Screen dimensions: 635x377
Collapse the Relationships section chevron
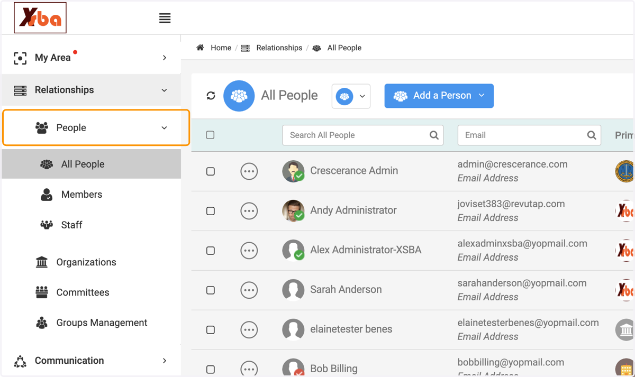coord(164,90)
